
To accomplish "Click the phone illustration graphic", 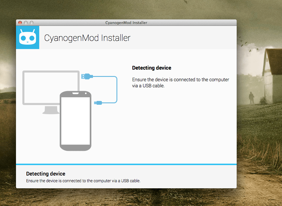I will (x=76, y=121).
